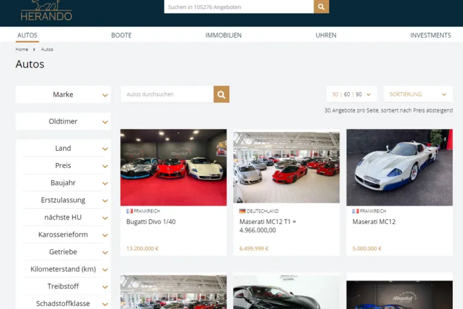Open the UHREN tab
Viewport: 463px width, 309px height.
326,35
